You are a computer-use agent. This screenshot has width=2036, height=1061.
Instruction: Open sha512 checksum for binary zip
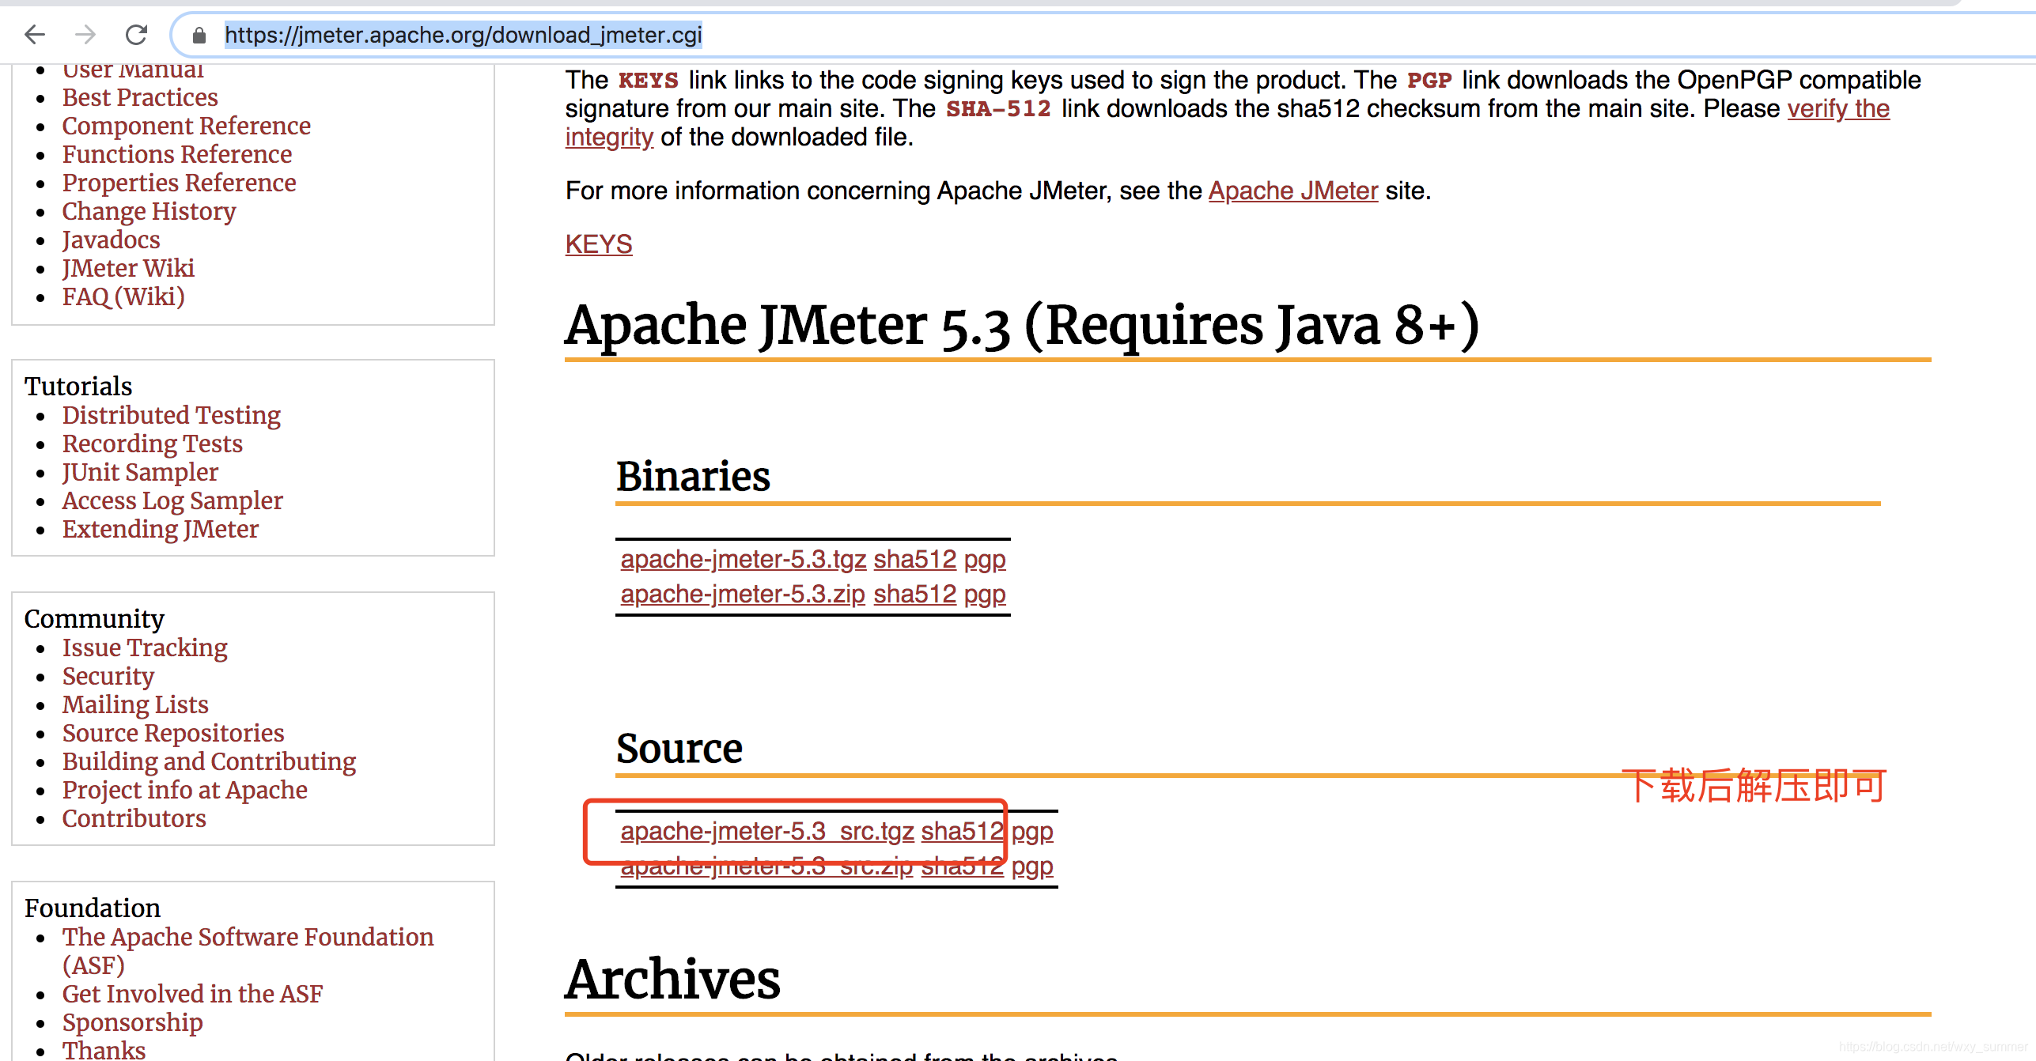[x=914, y=594]
